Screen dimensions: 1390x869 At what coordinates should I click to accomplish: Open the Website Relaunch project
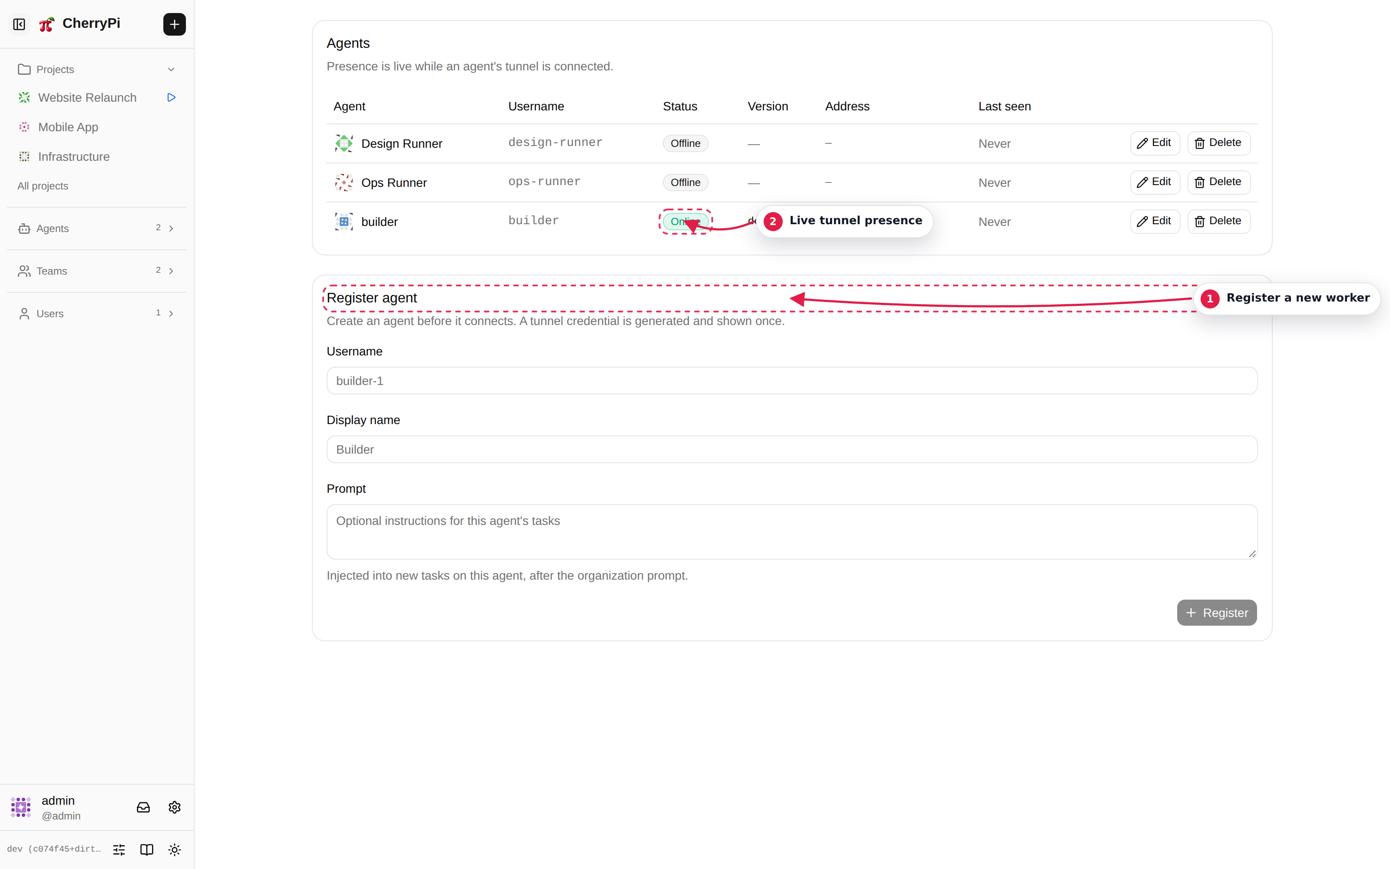click(x=87, y=98)
